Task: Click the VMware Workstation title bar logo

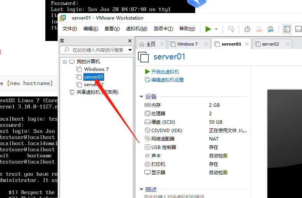Action: [x=63, y=18]
